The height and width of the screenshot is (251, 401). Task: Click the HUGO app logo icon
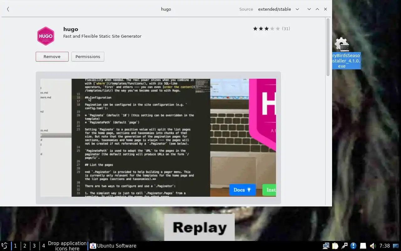coord(46,36)
